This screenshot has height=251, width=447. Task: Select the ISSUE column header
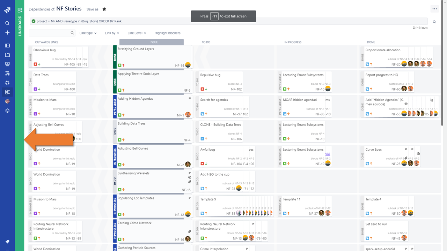(152, 42)
